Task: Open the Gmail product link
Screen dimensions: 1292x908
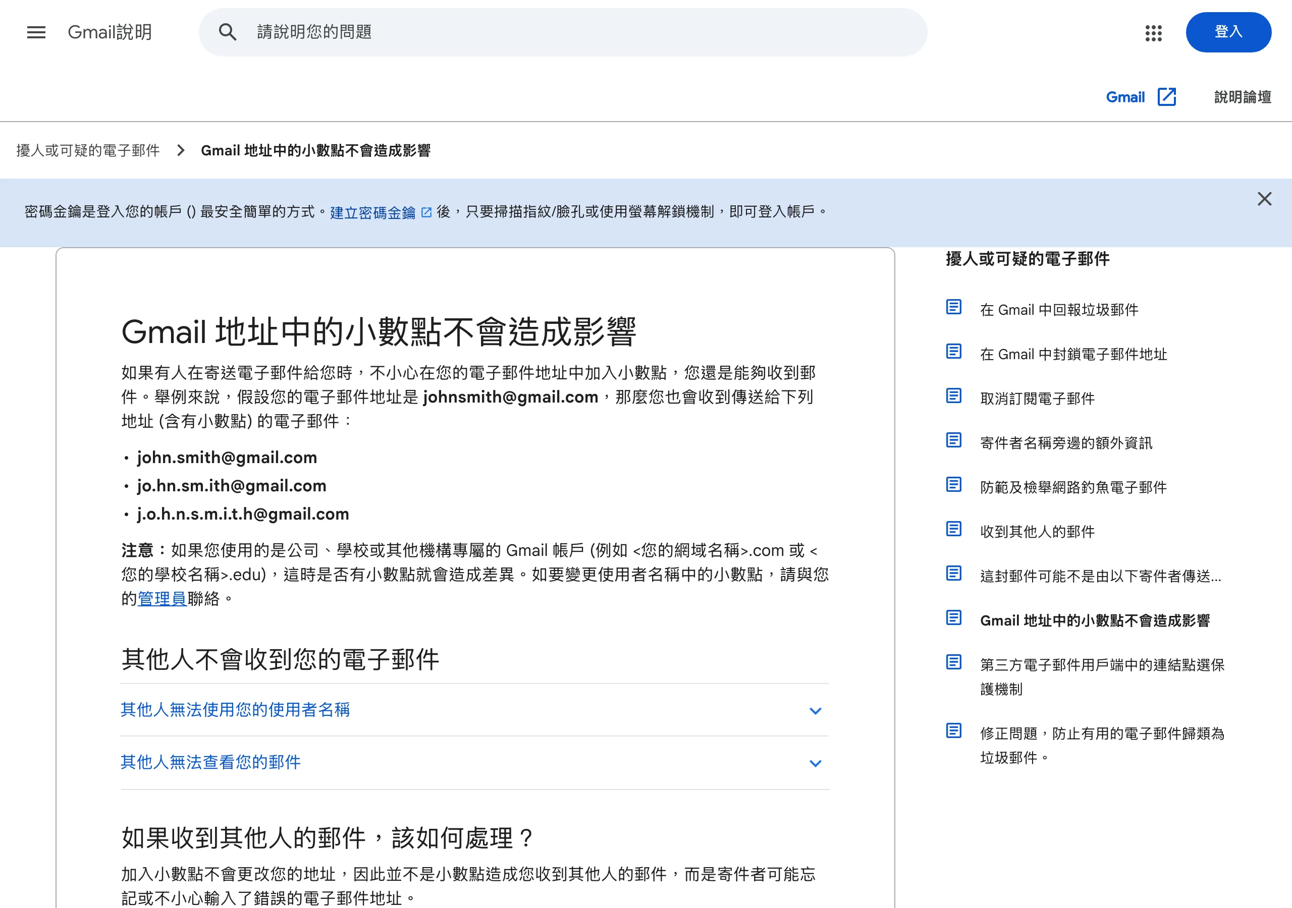Action: [x=1125, y=97]
